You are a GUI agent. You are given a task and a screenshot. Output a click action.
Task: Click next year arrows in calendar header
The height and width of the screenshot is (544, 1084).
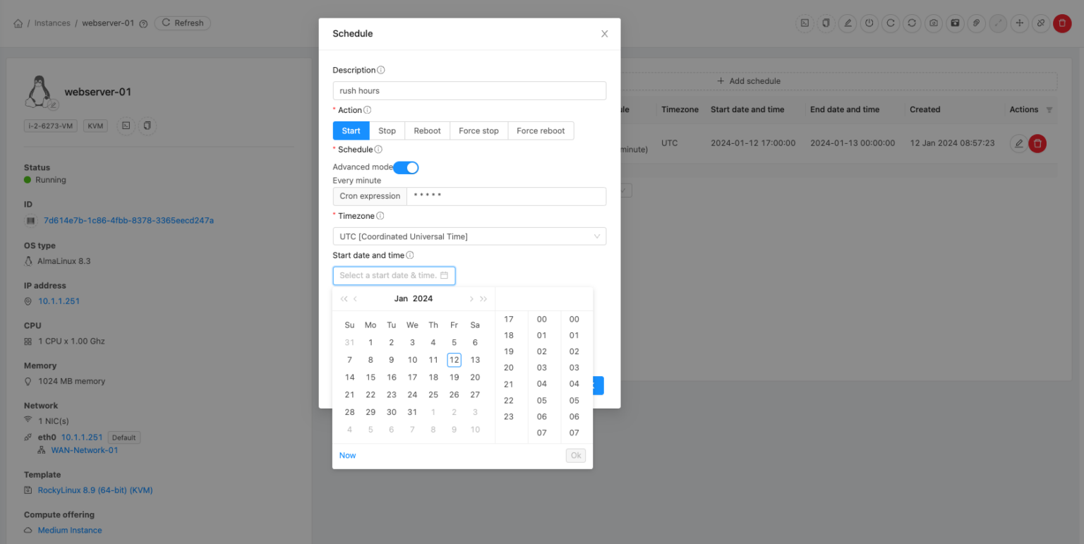coord(483,298)
